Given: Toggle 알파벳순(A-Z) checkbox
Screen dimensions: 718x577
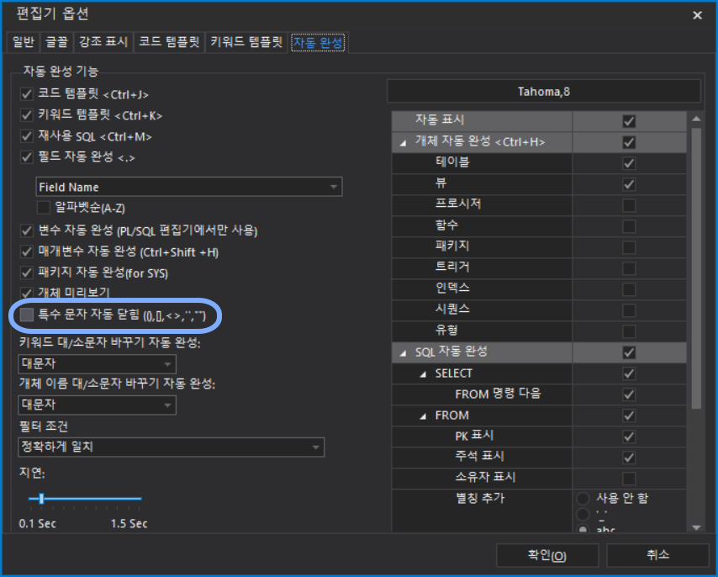Looking at the screenshot, I should 44,207.
